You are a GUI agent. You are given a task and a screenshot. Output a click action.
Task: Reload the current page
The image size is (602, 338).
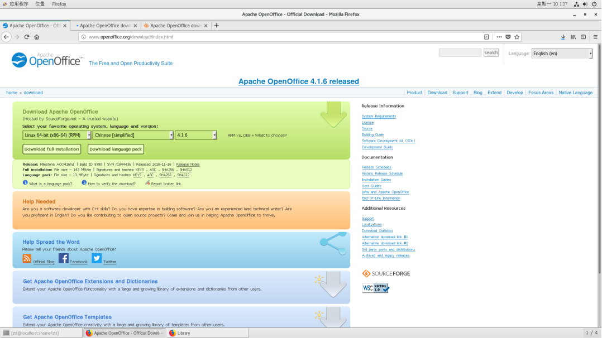click(x=26, y=37)
